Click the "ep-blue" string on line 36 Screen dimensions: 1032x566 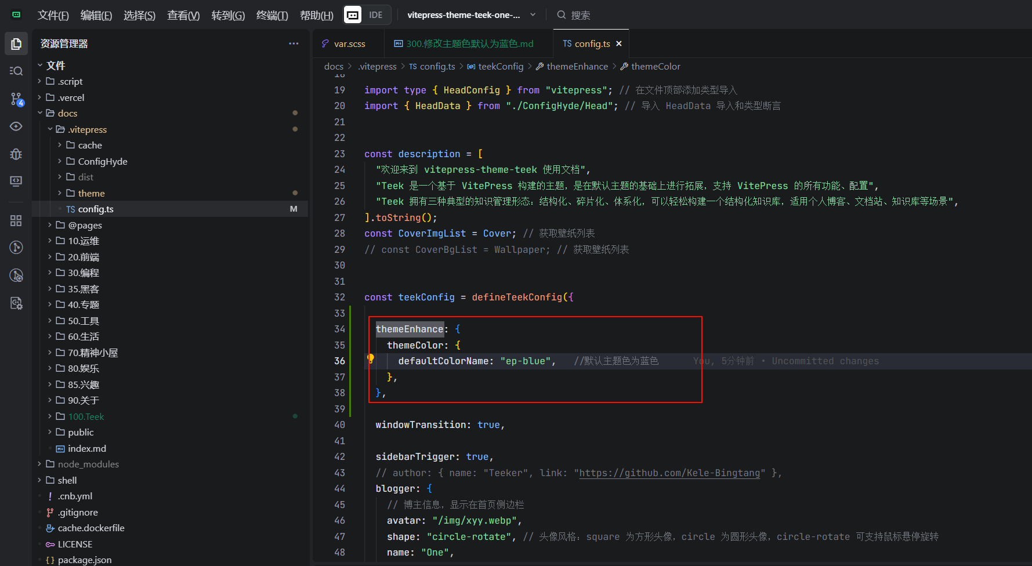click(x=525, y=361)
